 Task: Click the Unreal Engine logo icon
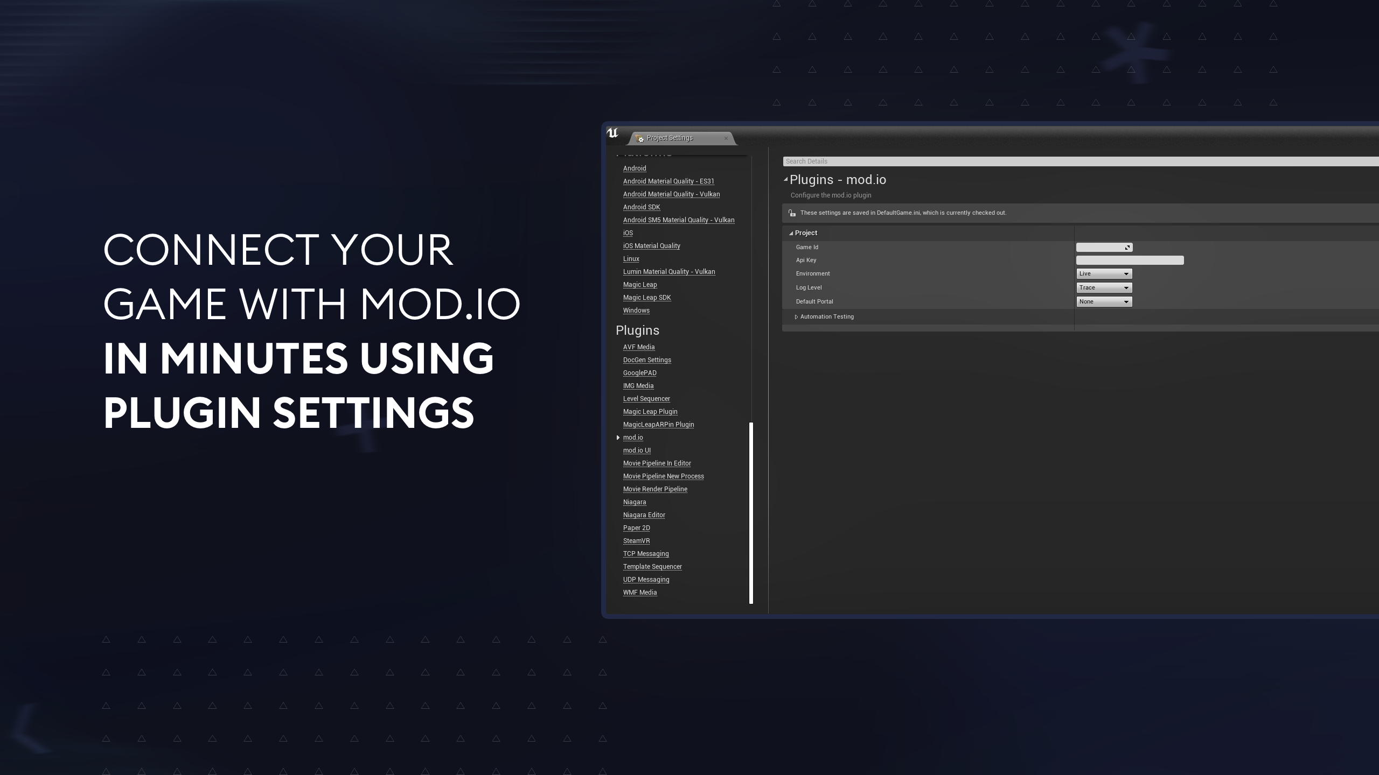(612, 133)
